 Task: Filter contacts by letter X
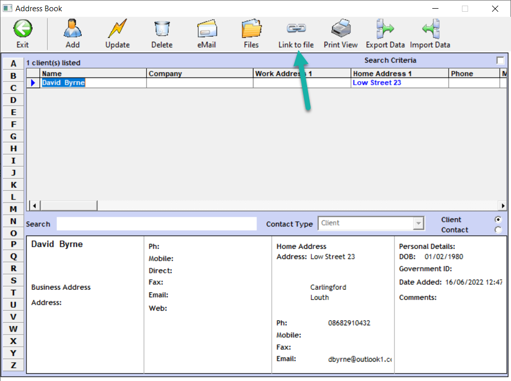coord(13,341)
